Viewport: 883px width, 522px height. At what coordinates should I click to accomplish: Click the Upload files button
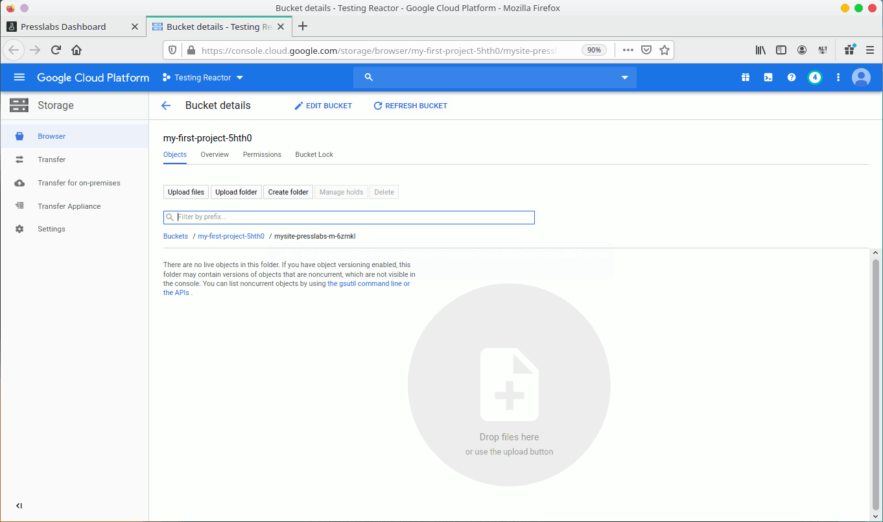(186, 192)
